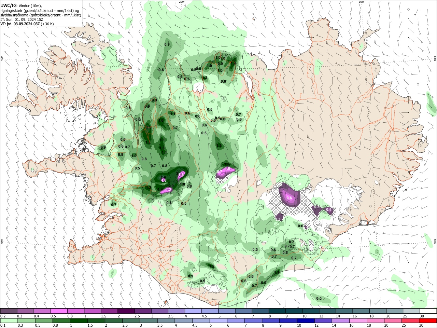Select the light grey 25 swatch in the snow legend

[x=411, y=311]
